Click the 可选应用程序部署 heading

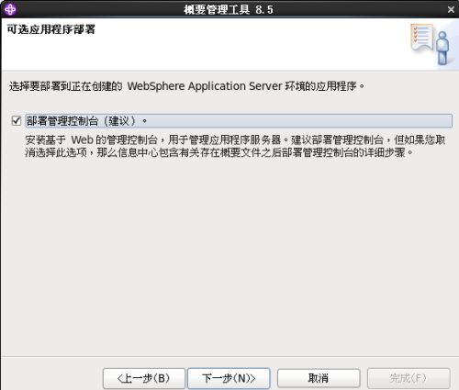point(51,29)
